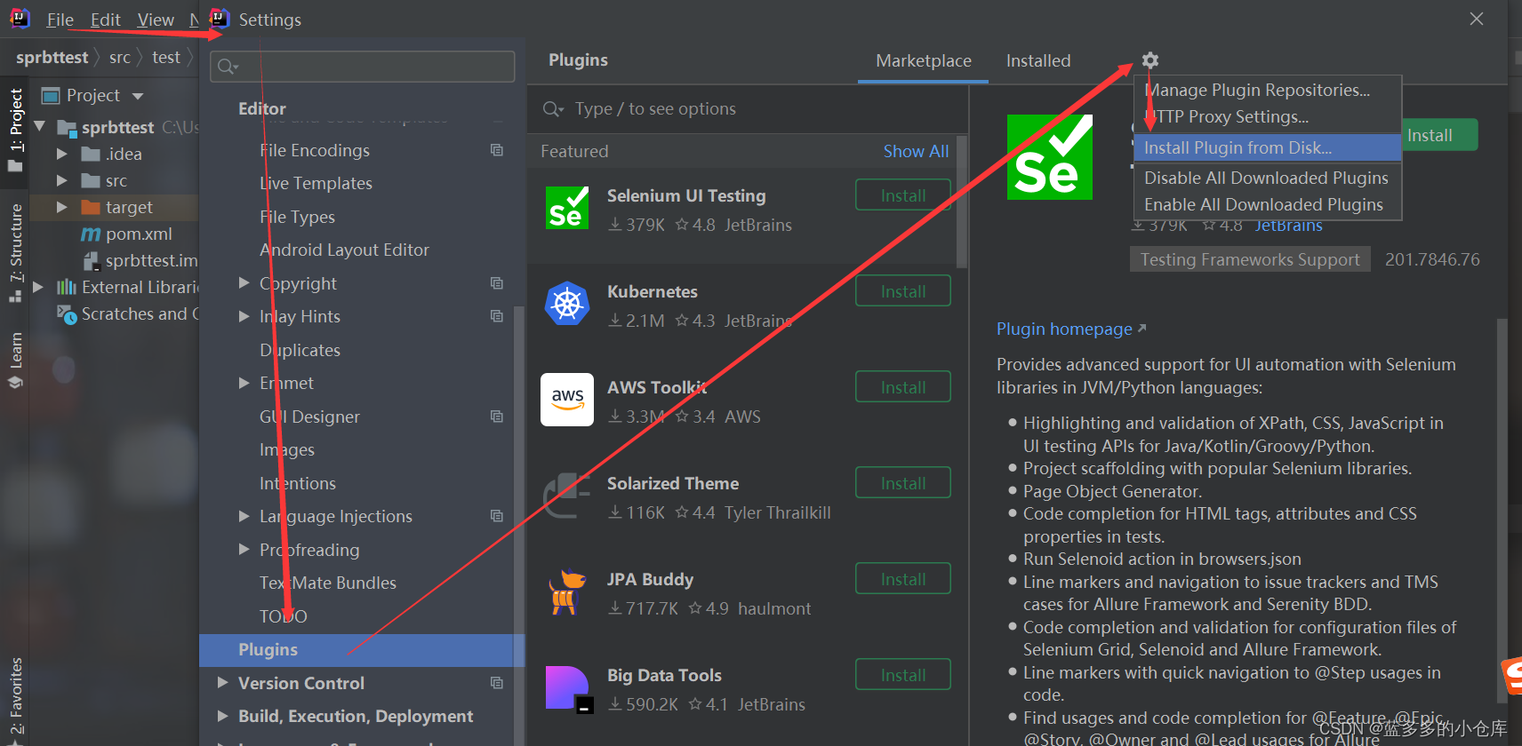1522x746 pixels.
Task: Install the AWS Toolkit plugin
Action: tap(903, 387)
